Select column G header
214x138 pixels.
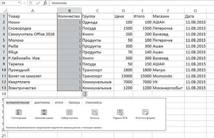click(x=195, y=11)
